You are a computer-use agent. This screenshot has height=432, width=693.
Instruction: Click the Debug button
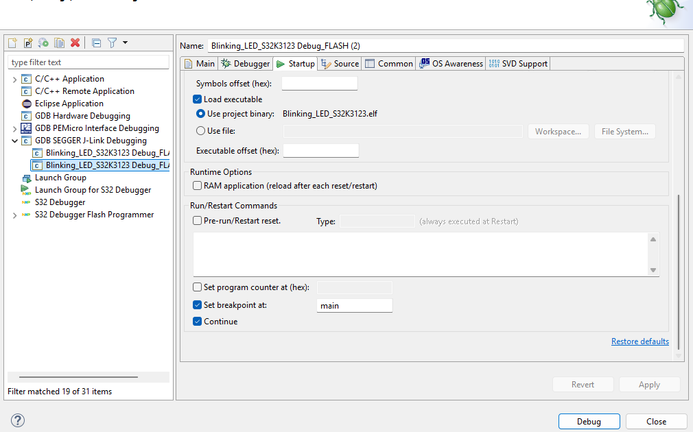tap(589, 422)
